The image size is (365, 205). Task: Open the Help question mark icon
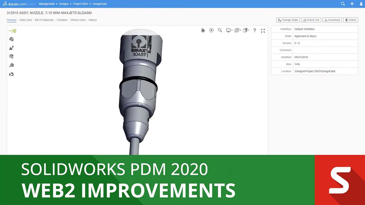pyautogui.click(x=254, y=30)
